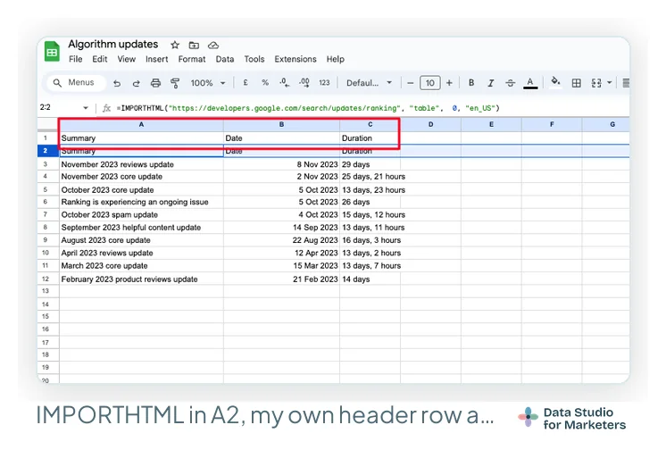Screen dimensions: 666x450
Task: Open the merge cells type dropdown arrow
Action: coord(609,83)
